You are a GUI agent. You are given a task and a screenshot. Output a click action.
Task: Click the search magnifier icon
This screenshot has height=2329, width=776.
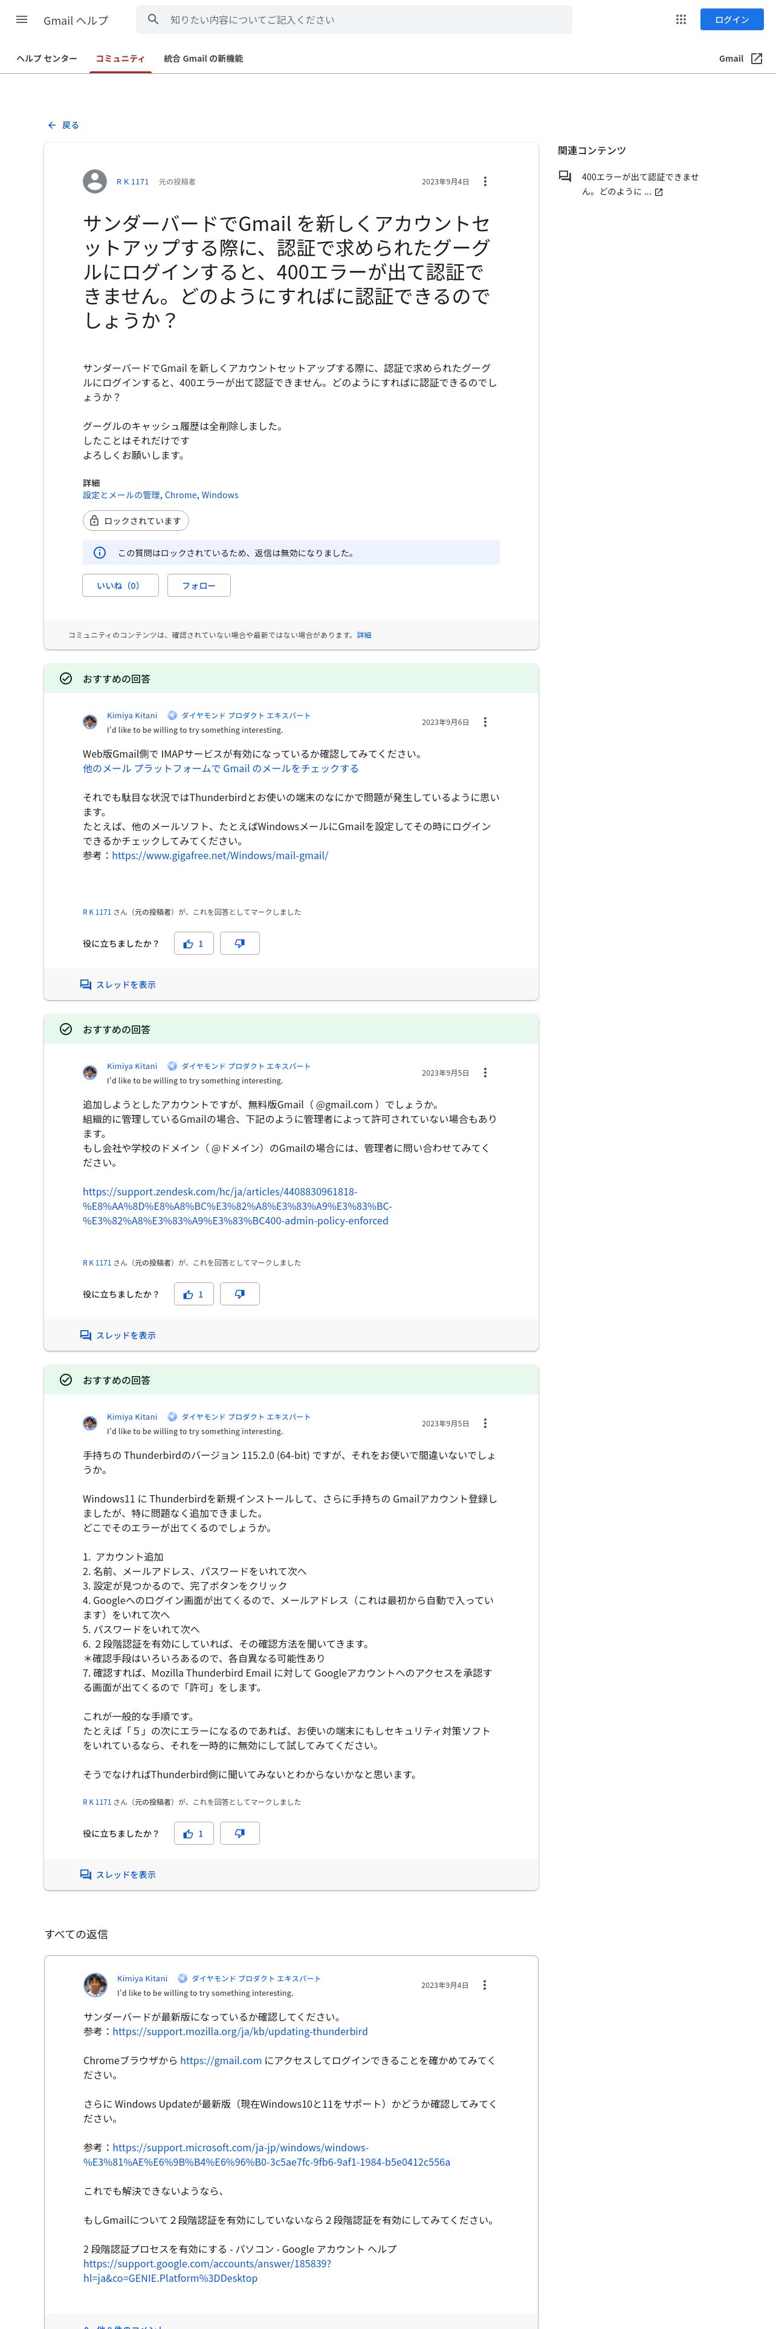pos(153,19)
